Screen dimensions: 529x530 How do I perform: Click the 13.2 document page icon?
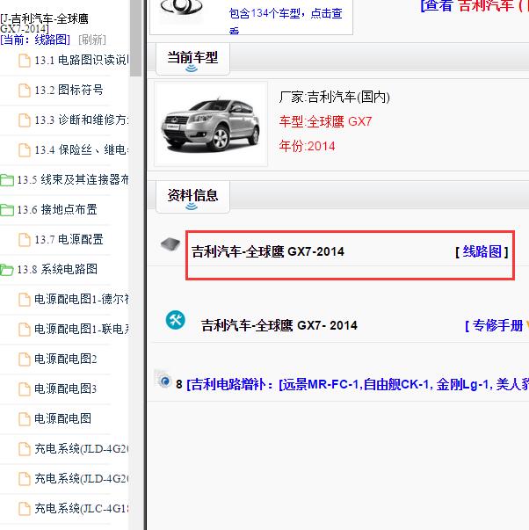tap(24, 91)
